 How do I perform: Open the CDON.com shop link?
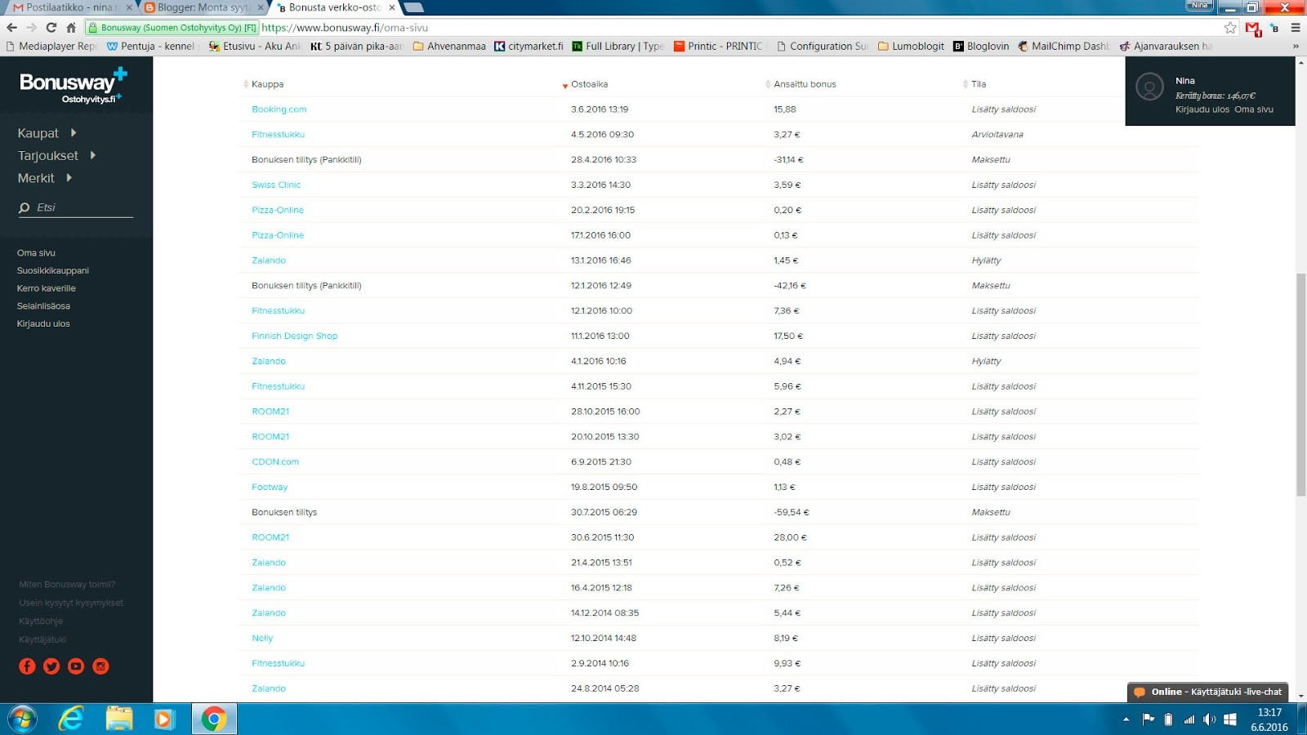(275, 462)
